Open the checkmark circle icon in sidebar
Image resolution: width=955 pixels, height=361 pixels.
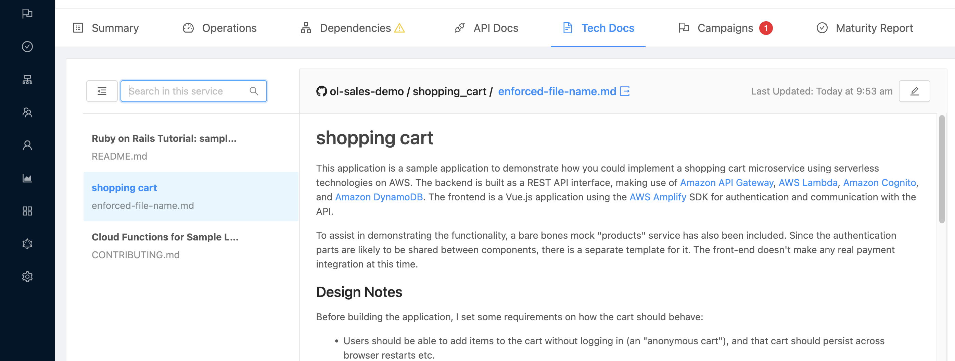[27, 46]
